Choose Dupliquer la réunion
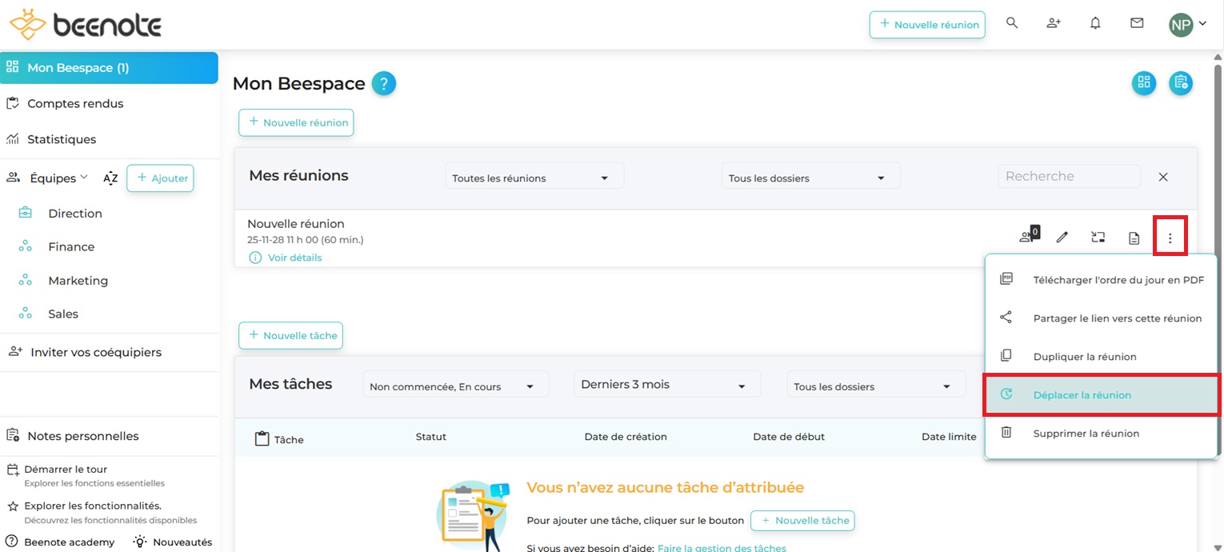The height and width of the screenshot is (552, 1224). pyautogui.click(x=1084, y=357)
